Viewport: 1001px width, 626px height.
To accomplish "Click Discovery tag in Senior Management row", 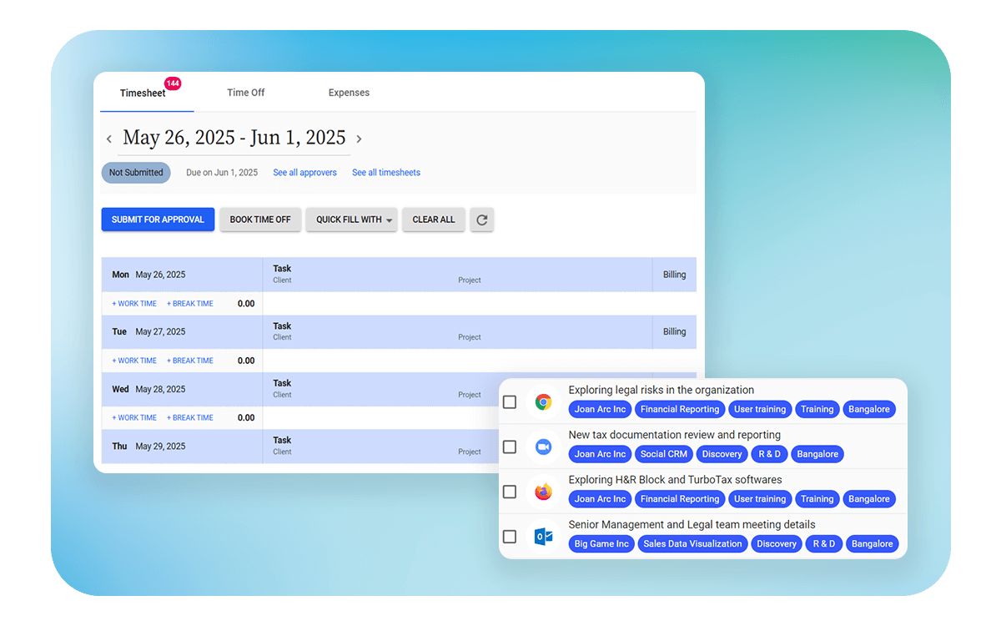I will [777, 543].
